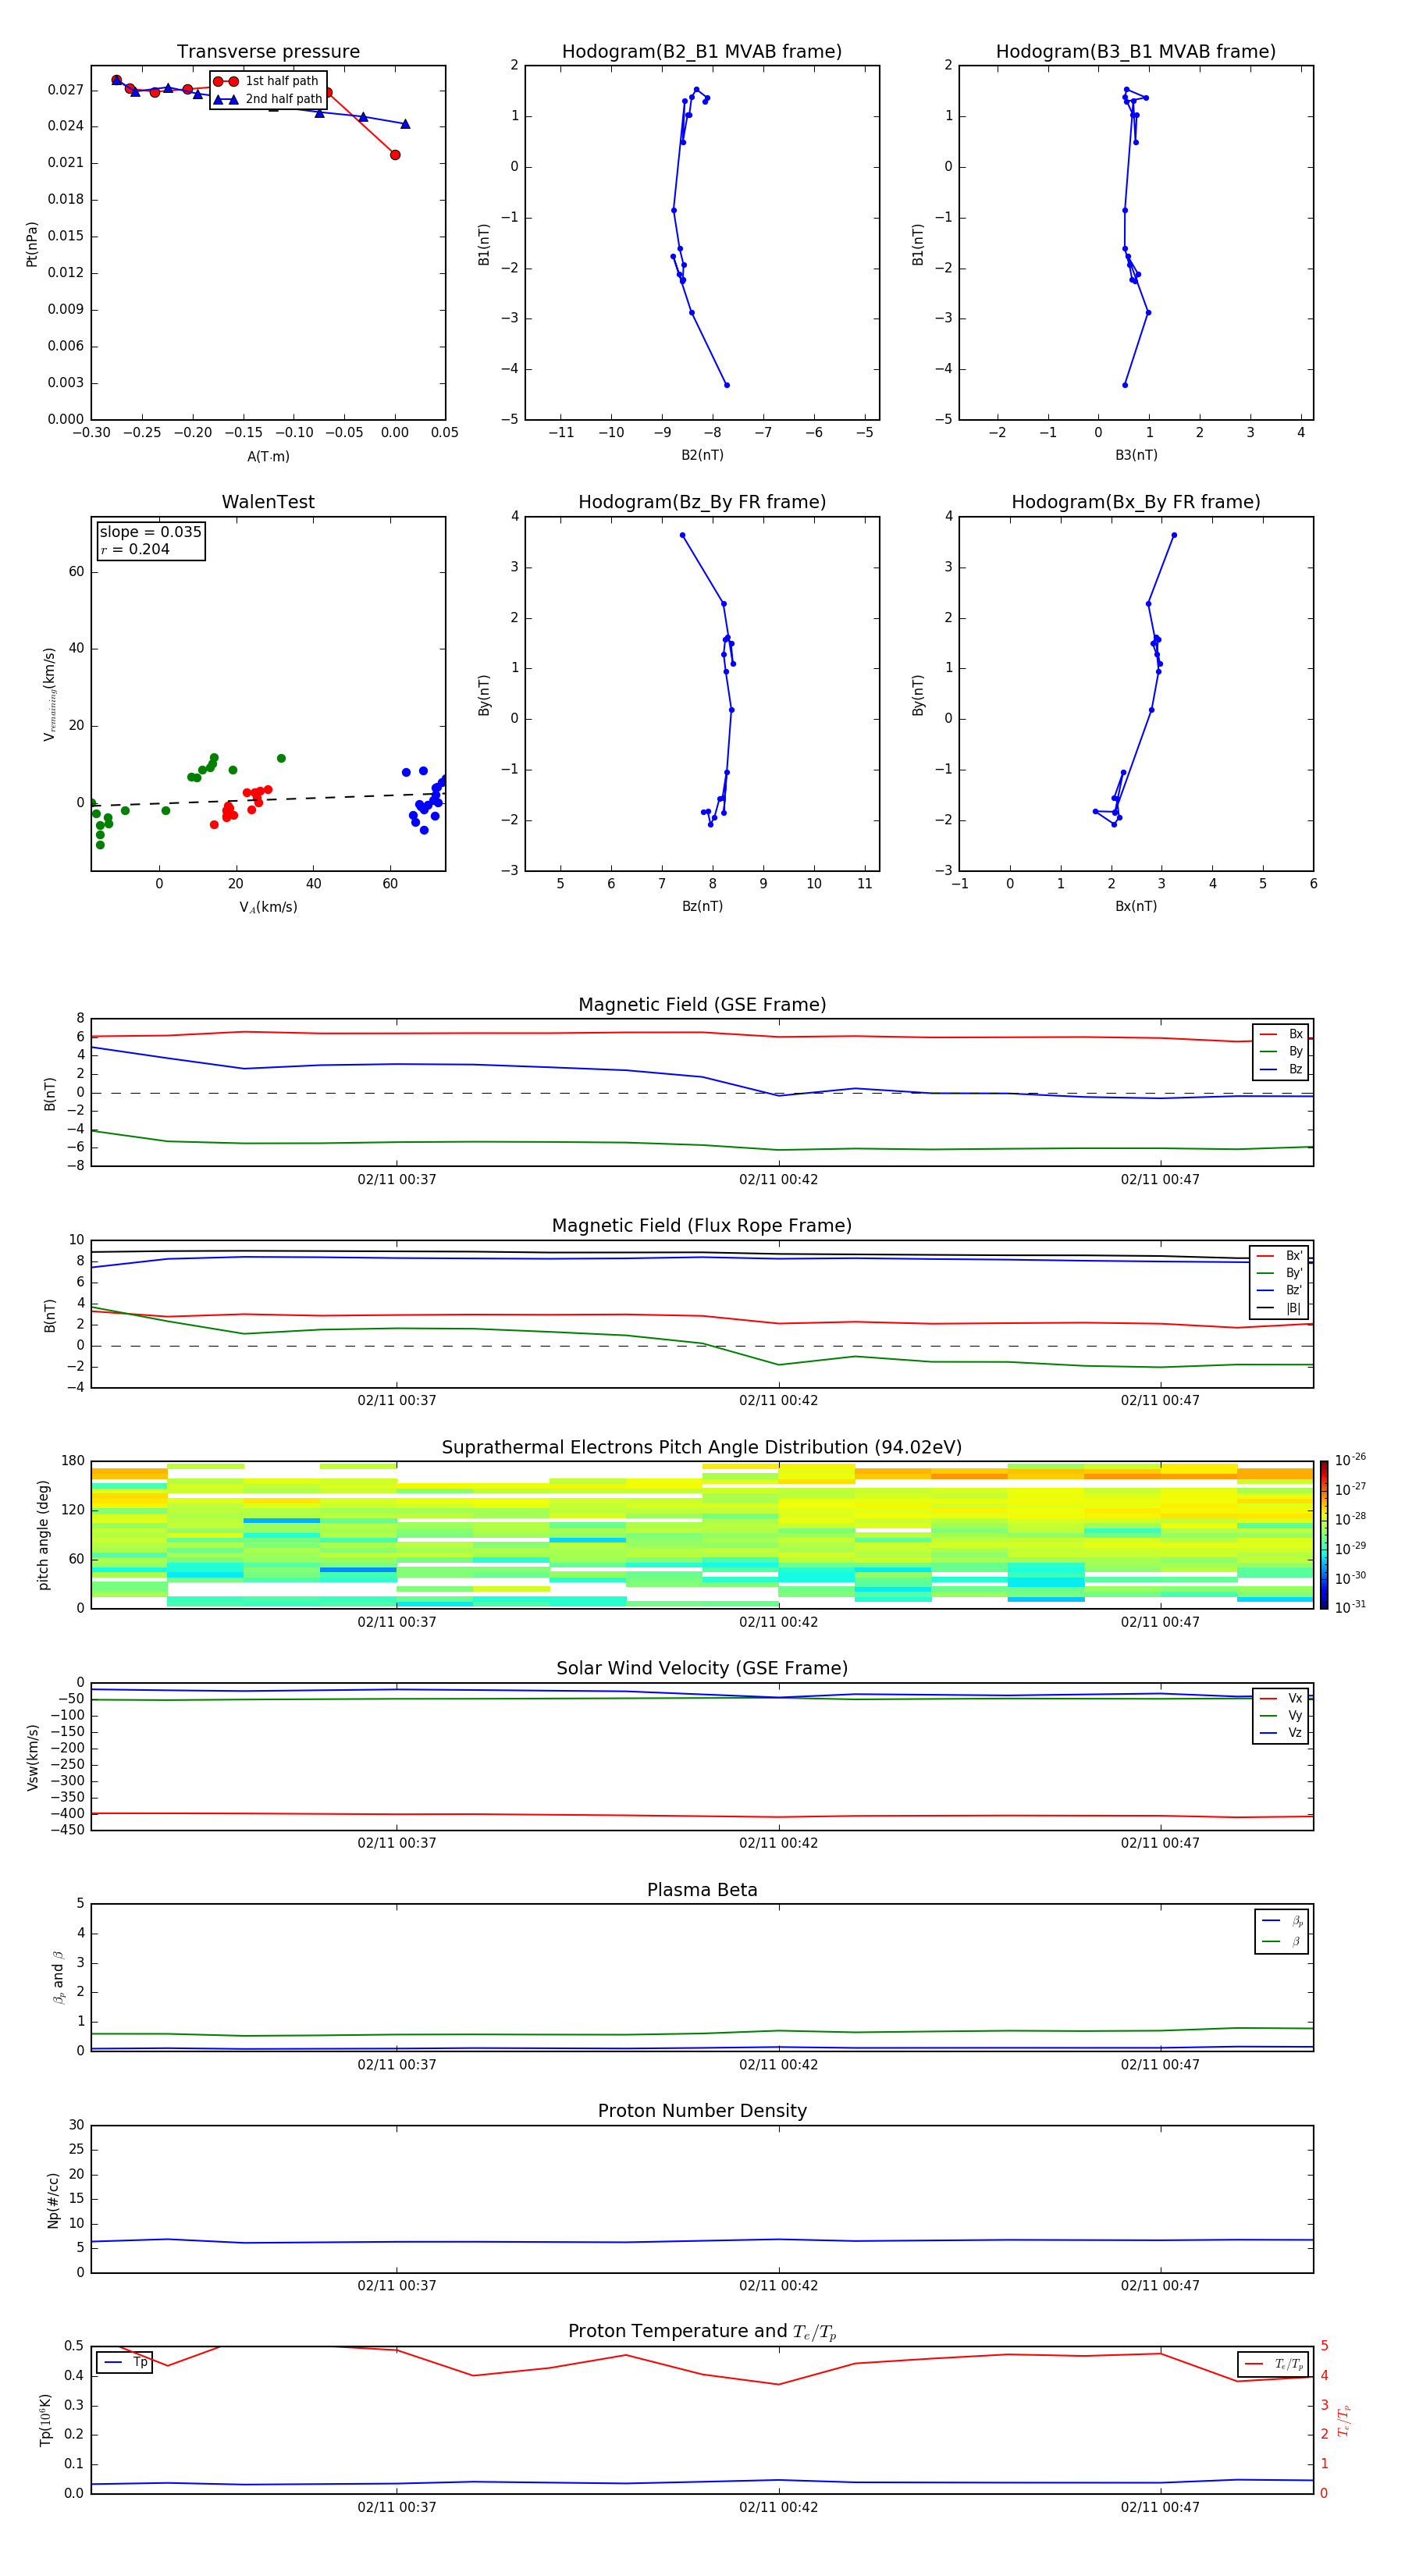This screenshot has width=1405, height=2576.
Task: Click the "Transverse pressure" plot title
Action: click(x=268, y=52)
